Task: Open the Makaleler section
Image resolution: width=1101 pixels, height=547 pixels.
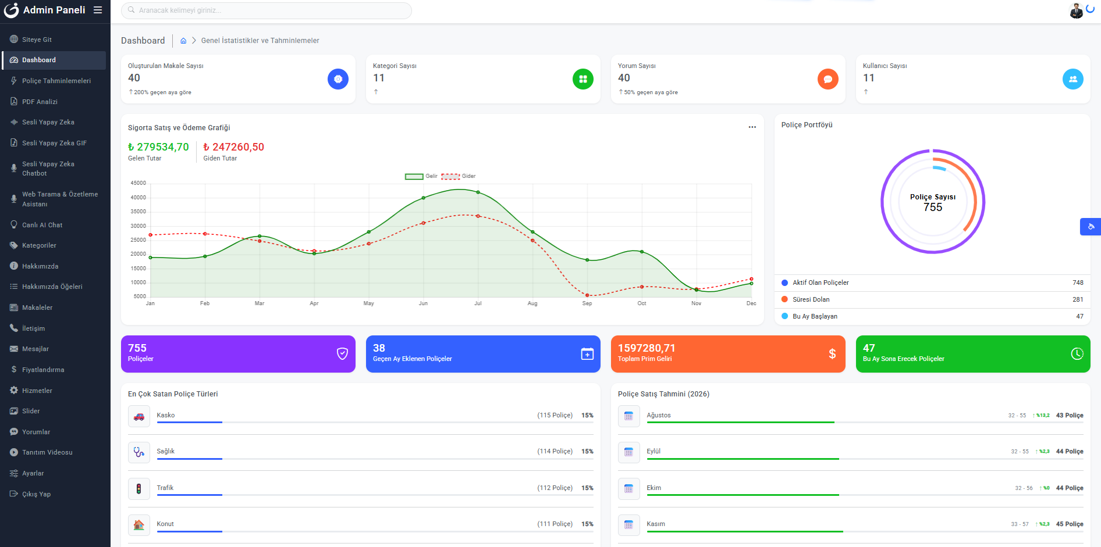Action: click(x=54, y=308)
